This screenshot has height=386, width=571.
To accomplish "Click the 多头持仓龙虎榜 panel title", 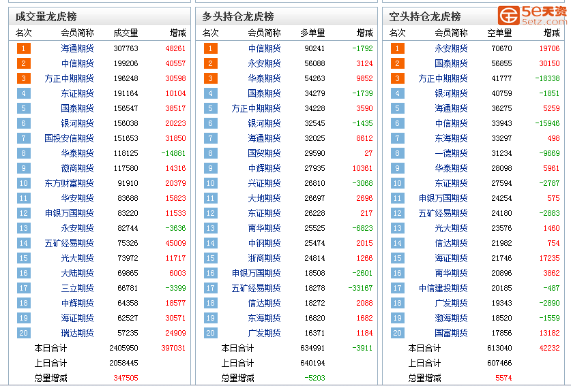I will point(238,16).
